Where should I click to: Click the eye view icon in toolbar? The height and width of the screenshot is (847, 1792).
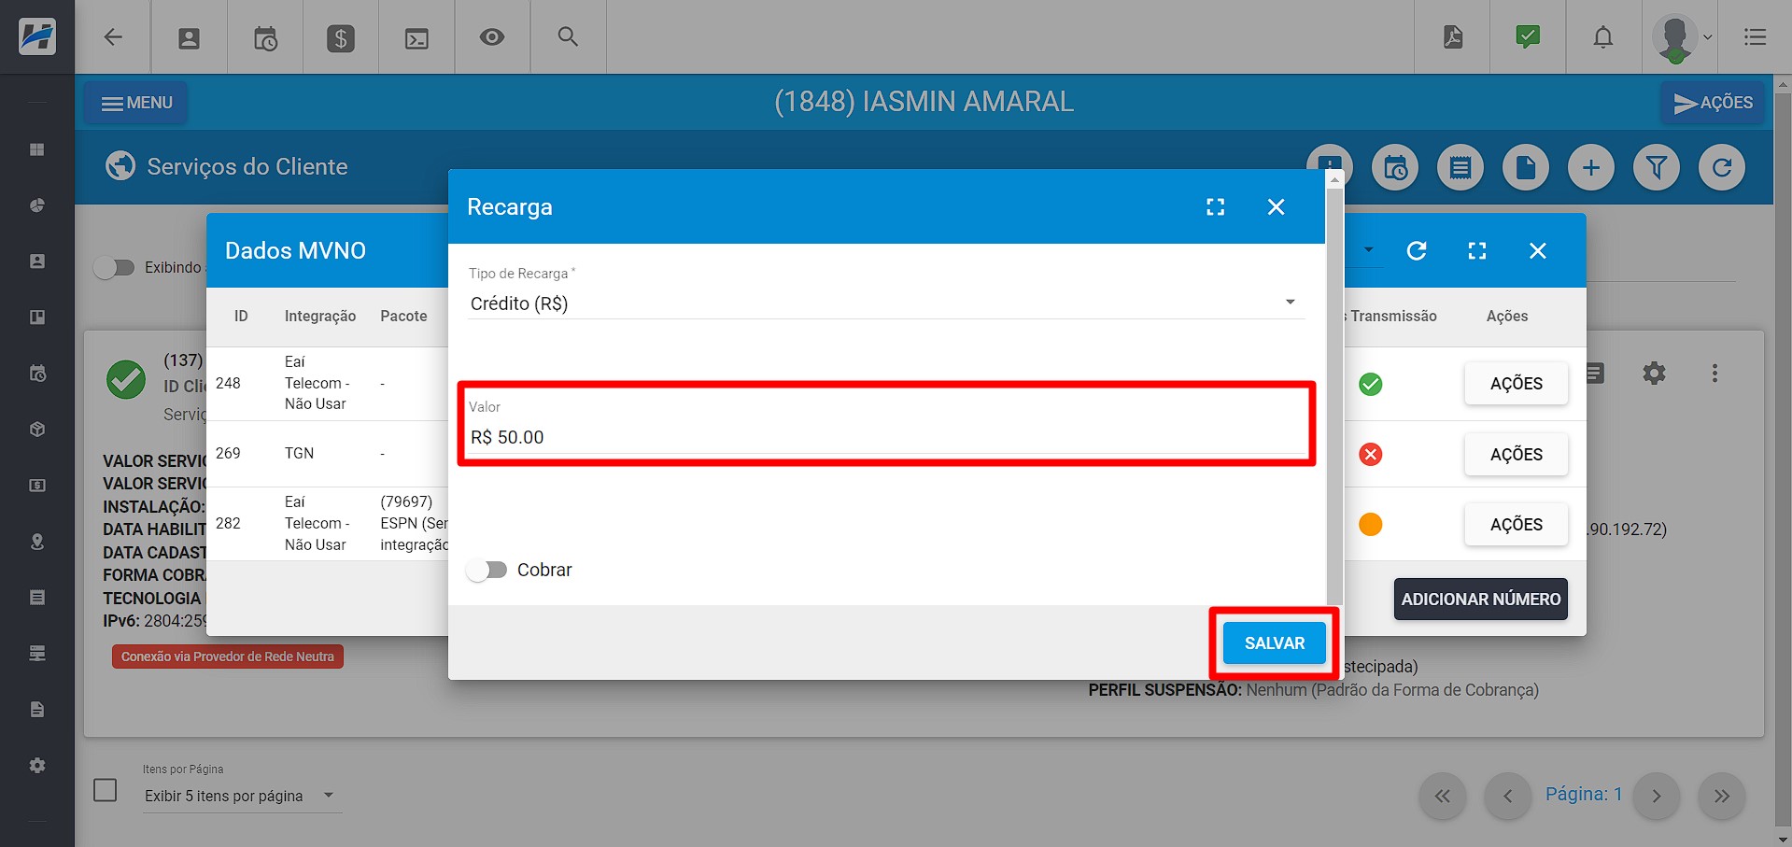tap(491, 37)
